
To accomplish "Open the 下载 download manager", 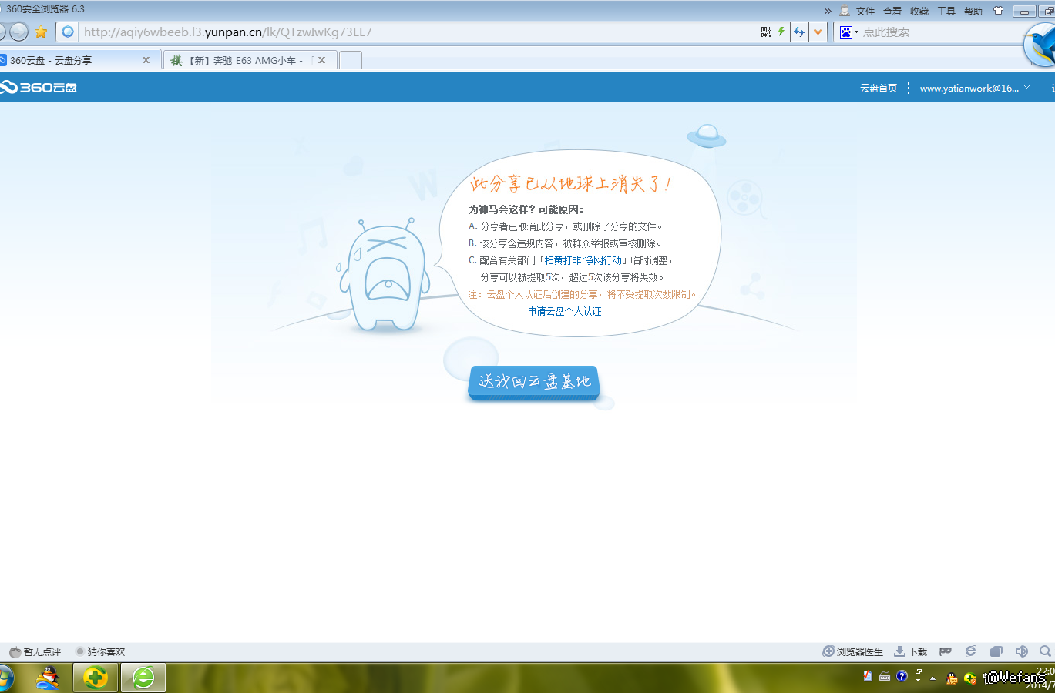I will (x=910, y=651).
